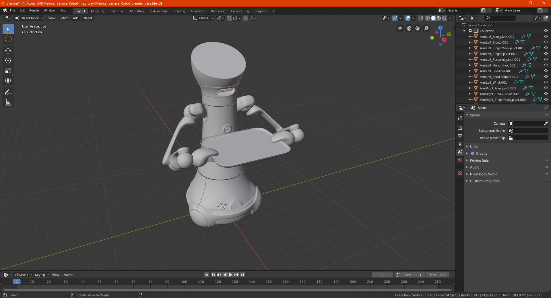551x298 pixels.
Task: Switch to the Sculpting workspace tab
Action: click(x=116, y=11)
